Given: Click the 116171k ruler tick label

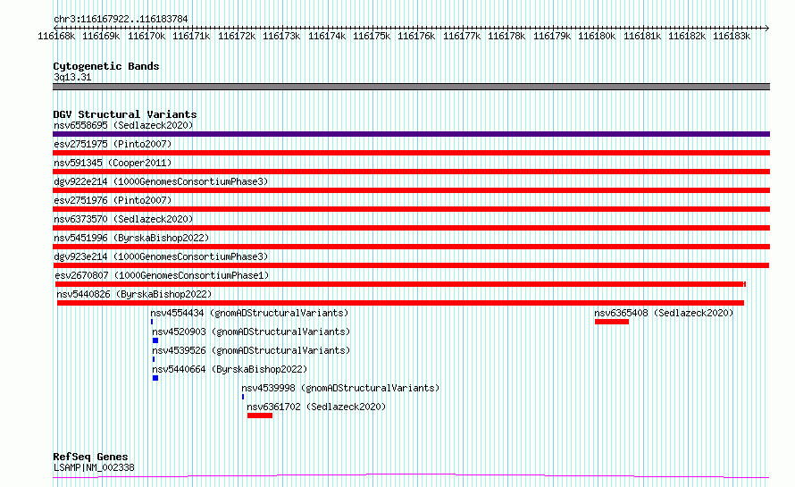Looking at the screenshot, I should 191,36.
